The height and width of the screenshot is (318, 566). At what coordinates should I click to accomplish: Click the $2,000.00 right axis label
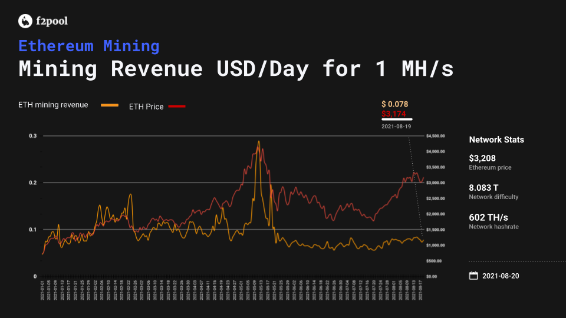435,214
